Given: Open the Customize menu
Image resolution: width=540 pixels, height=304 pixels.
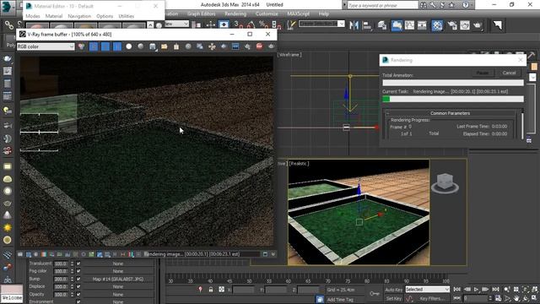Looking at the screenshot, I should (267, 14).
